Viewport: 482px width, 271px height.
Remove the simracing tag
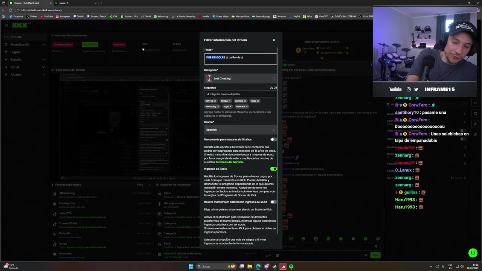[x=218, y=107]
